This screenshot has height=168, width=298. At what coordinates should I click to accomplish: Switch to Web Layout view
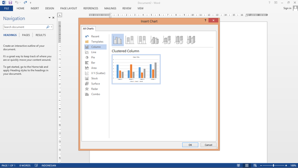(x=255, y=166)
